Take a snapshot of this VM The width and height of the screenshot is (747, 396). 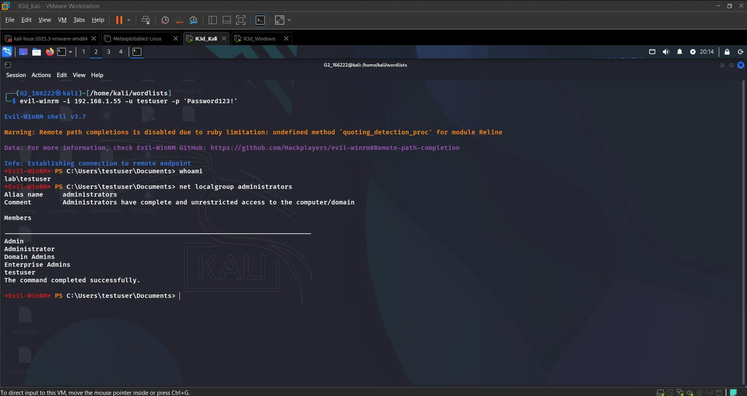[165, 20]
